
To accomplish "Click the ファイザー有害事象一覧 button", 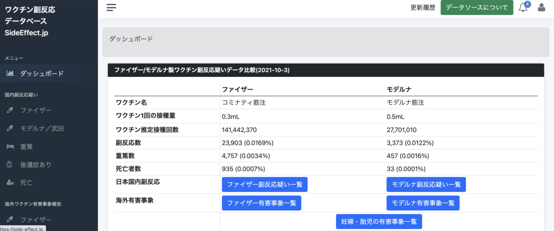I will 261,203.
